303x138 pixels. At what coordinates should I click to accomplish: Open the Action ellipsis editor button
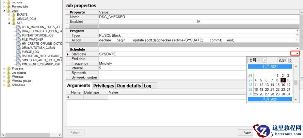pos(297,40)
